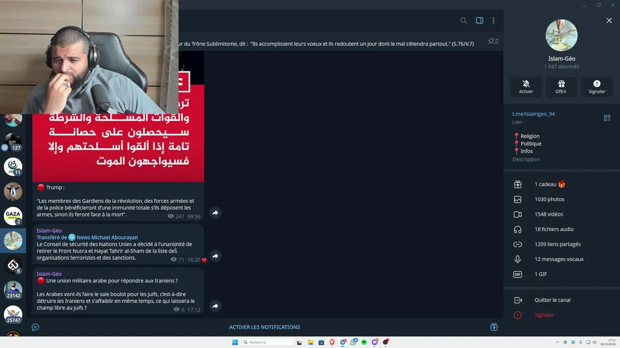The height and width of the screenshot is (348, 620).
Task: Open the chat with 25747 unread messages
Action: 13,315
